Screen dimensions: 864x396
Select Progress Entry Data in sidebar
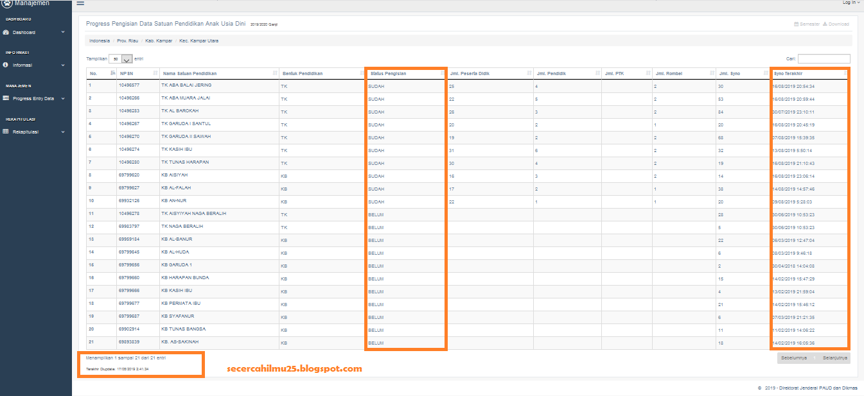(33, 98)
